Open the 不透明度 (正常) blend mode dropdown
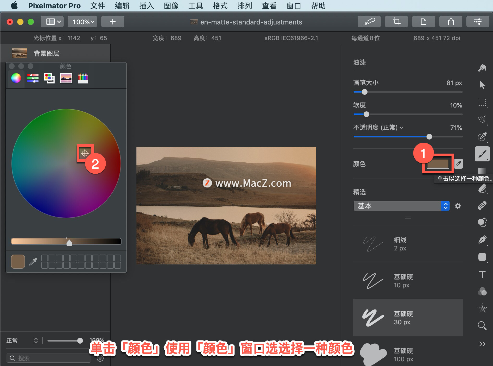 point(378,128)
